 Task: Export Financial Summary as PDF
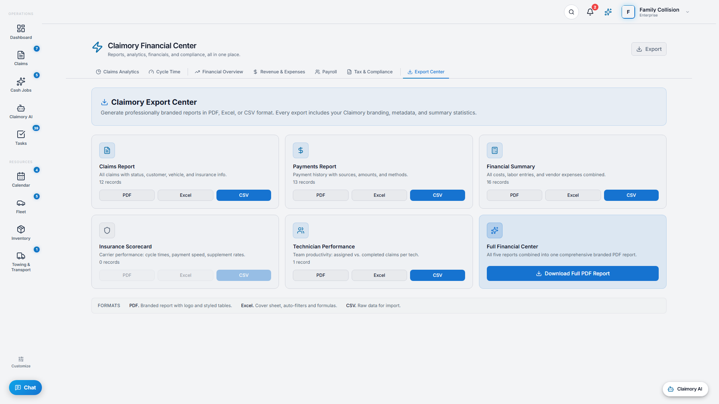[515, 195]
